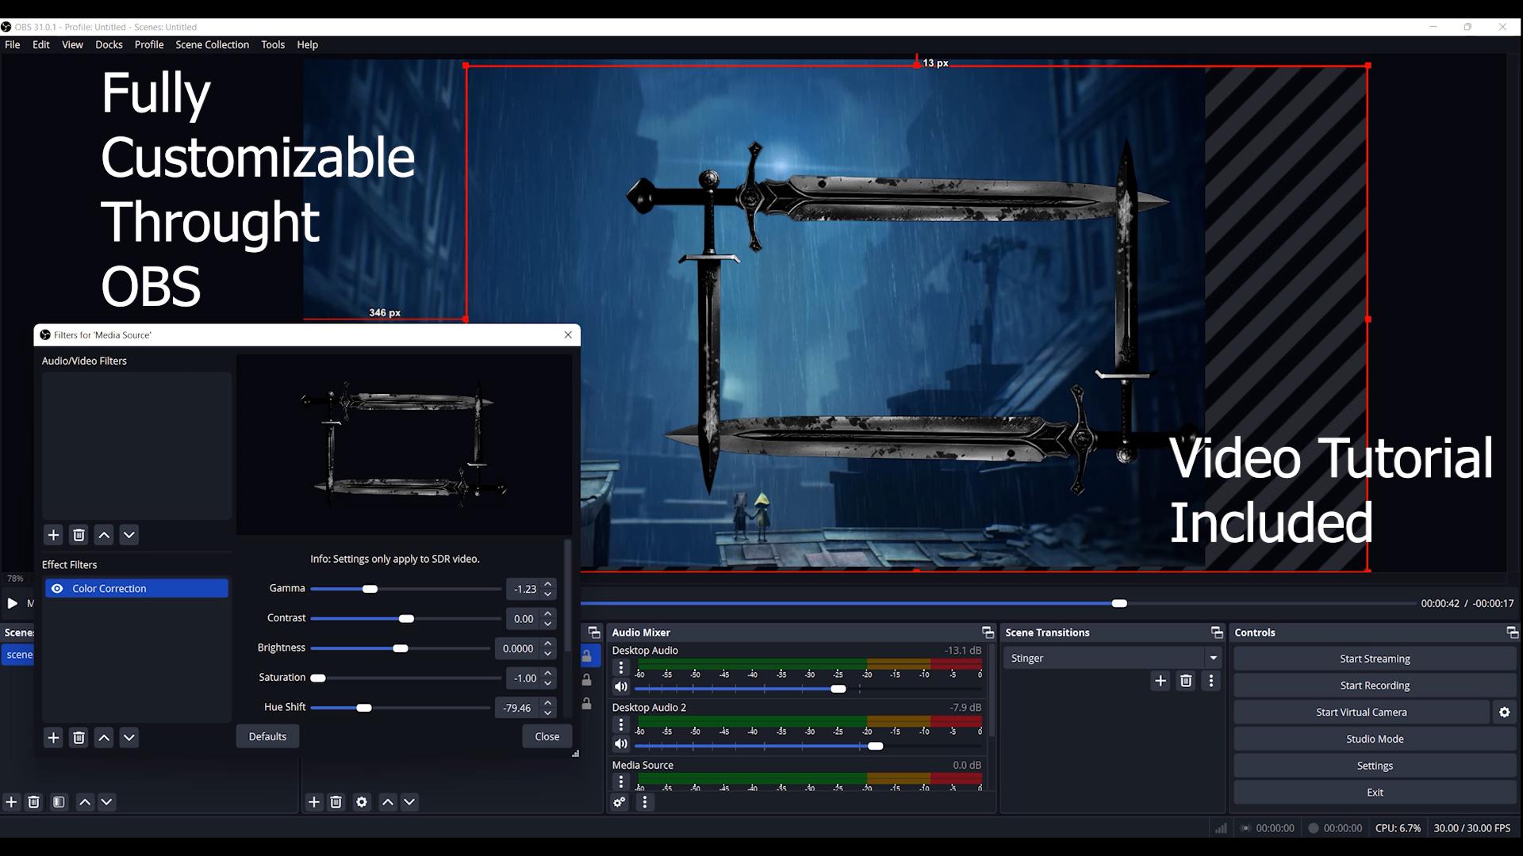Decrease Hue Shift value with down arrow
Screen dimensions: 1523x856
[x=547, y=713]
